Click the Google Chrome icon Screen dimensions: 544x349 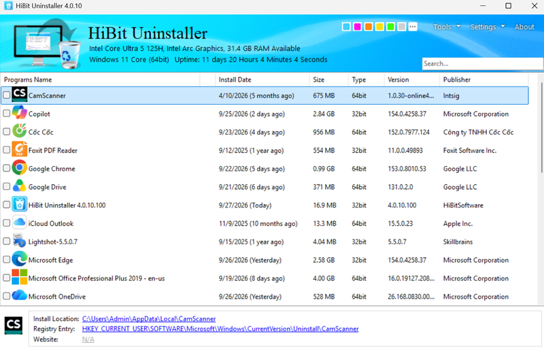(20, 168)
